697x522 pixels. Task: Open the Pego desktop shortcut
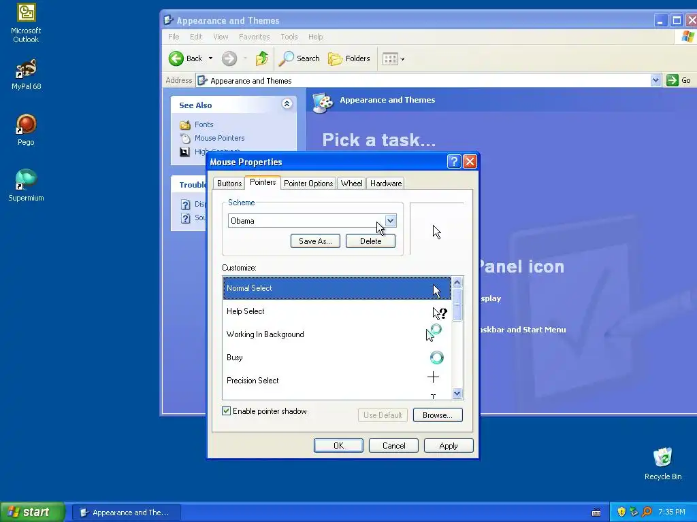(x=26, y=130)
